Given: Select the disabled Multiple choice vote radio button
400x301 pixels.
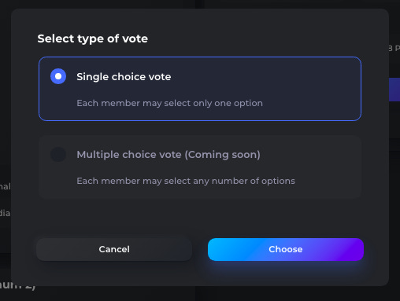Looking at the screenshot, I should pos(58,154).
